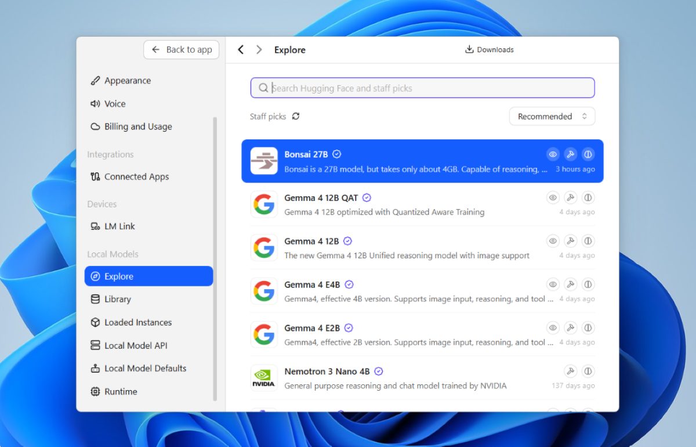Open Local Model Defaults
The image size is (696, 447).
click(139, 369)
